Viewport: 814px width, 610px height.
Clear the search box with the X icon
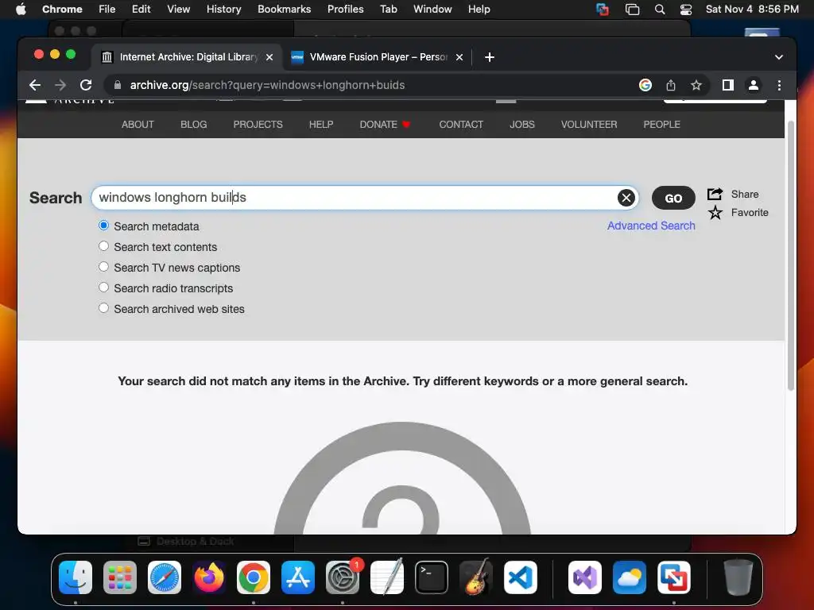click(x=626, y=198)
